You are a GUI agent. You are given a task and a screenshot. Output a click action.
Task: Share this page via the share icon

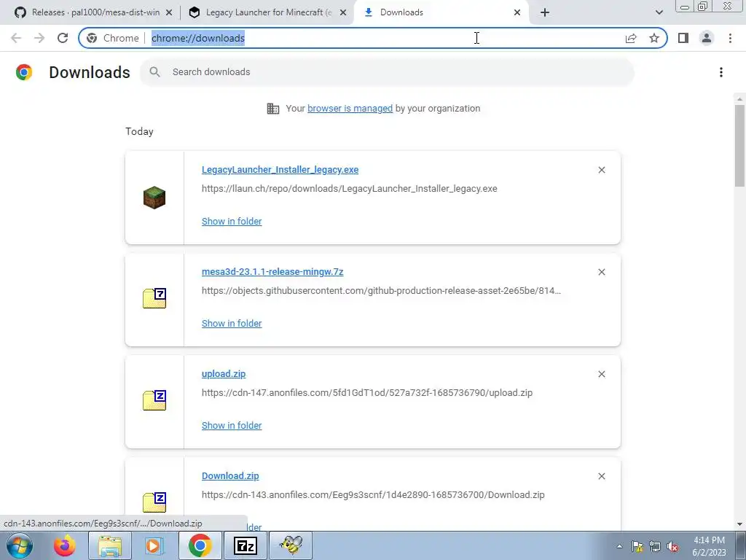pyautogui.click(x=631, y=38)
